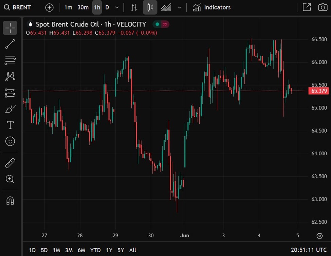The width and height of the screenshot is (331, 256).
Task: Open the XABCD Pattern tool
Action: point(10,76)
